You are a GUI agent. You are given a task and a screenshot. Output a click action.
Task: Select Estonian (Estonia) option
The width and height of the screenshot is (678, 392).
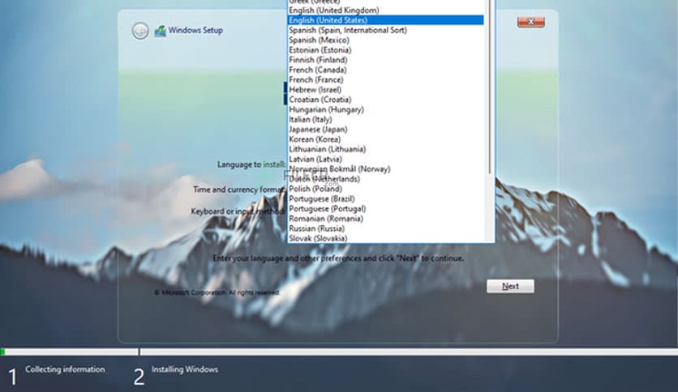point(386,49)
